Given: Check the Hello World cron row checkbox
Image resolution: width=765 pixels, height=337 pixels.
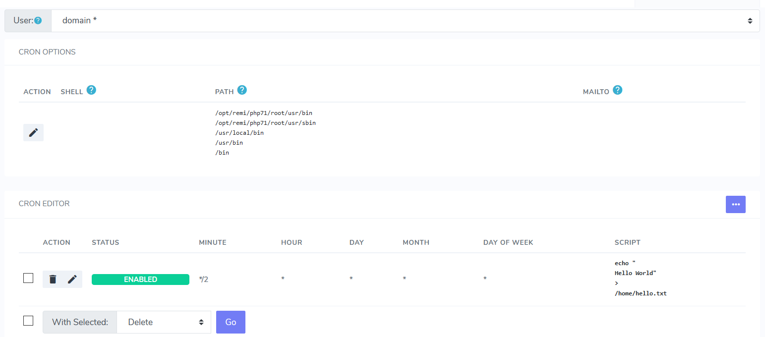Looking at the screenshot, I should [x=28, y=278].
